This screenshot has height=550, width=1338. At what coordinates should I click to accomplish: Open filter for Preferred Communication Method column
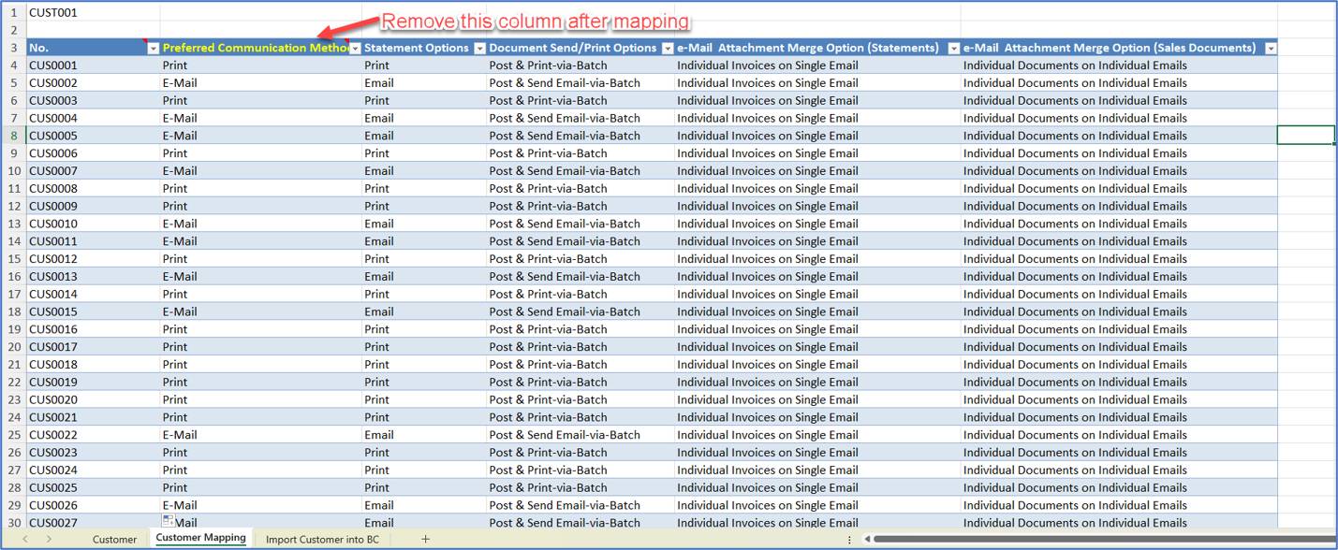click(x=355, y=48)
